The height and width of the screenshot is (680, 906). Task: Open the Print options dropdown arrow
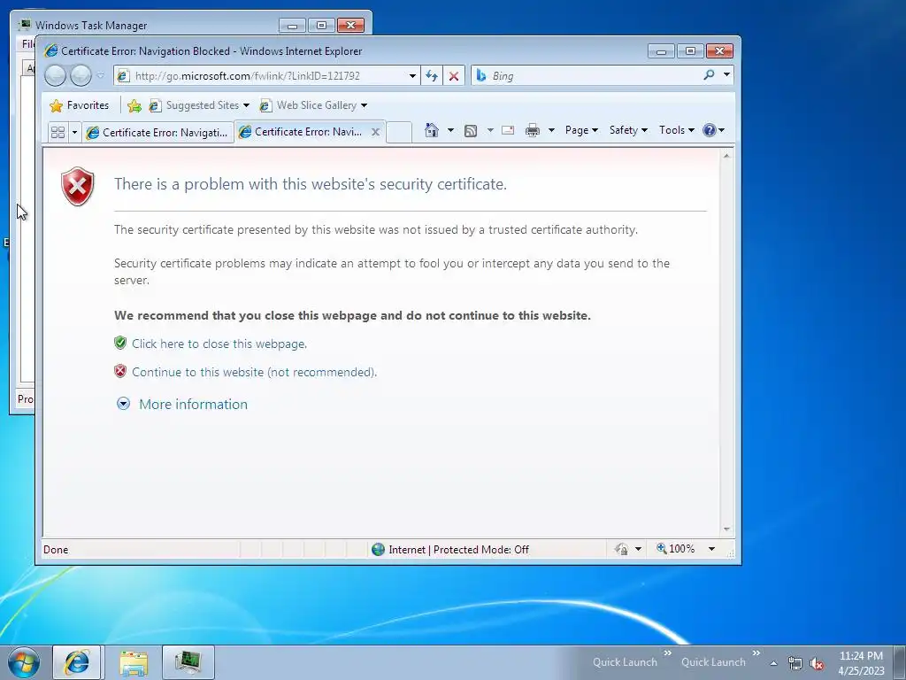(551, 130)
